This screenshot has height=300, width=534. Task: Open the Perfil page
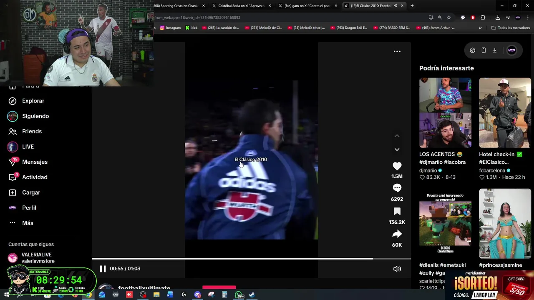(x=23, y=207)
